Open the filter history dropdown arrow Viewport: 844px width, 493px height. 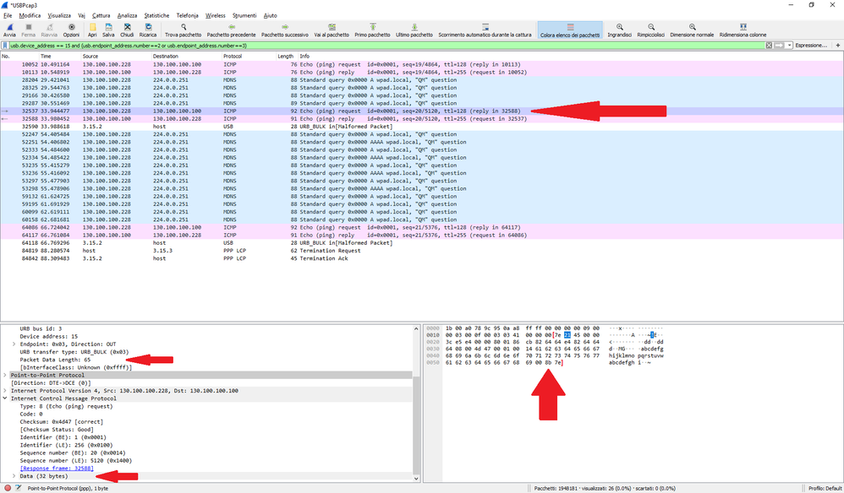(x=789, y=46)
